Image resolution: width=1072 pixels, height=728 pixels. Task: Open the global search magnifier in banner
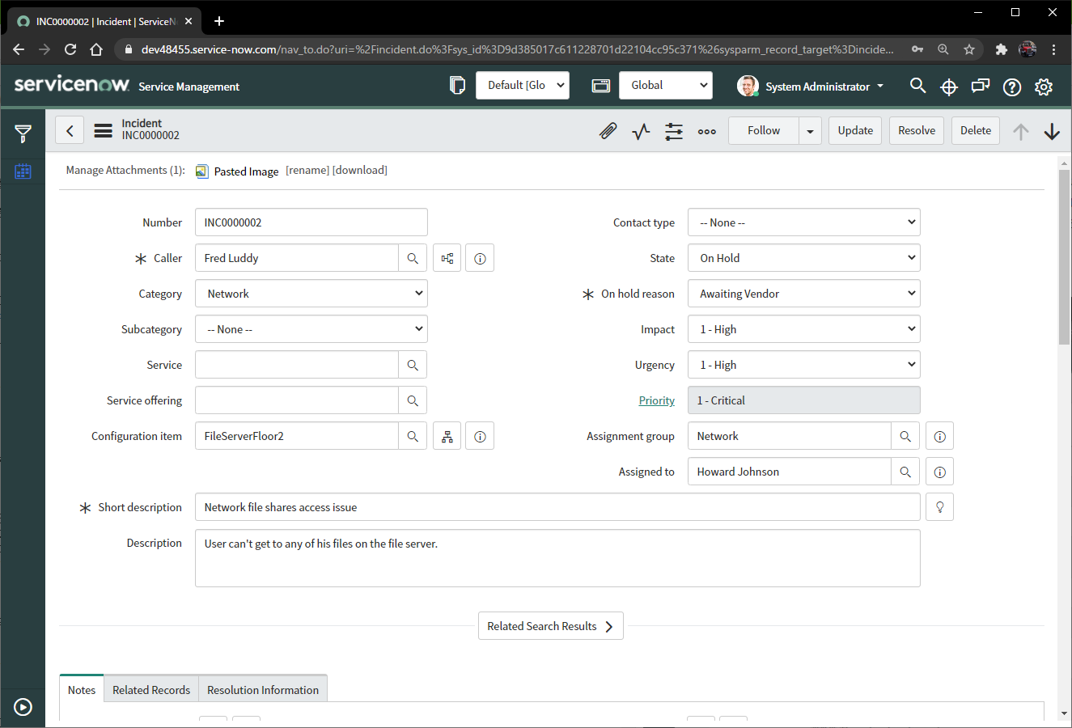point(917,86)
